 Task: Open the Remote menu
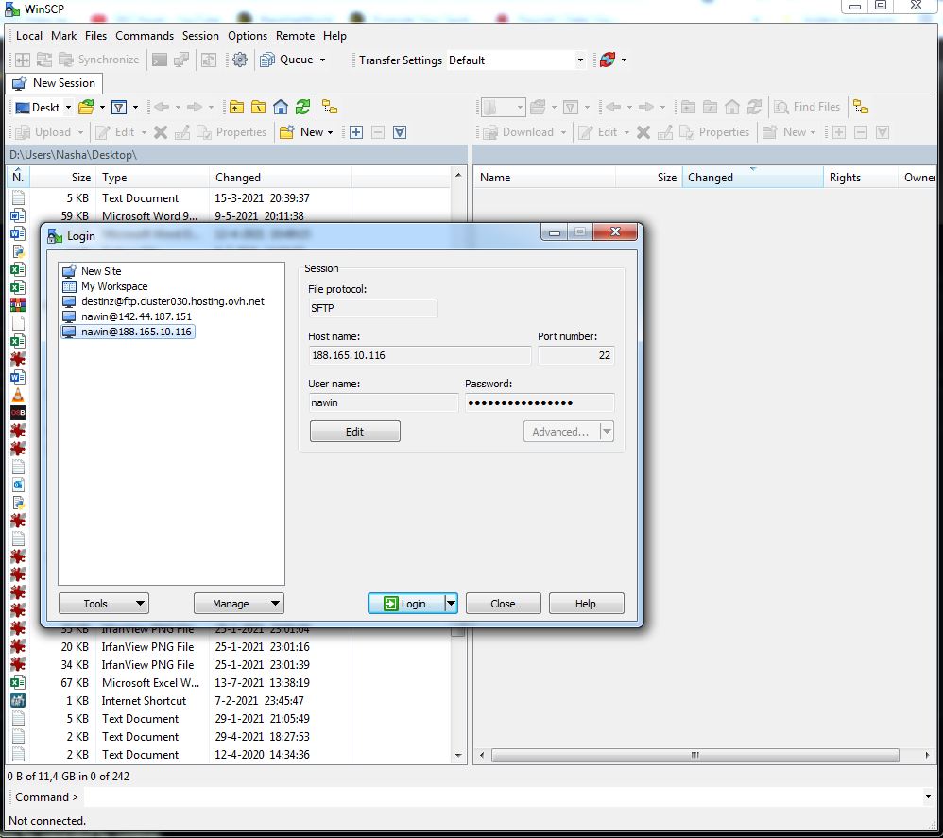coord(296,36)
